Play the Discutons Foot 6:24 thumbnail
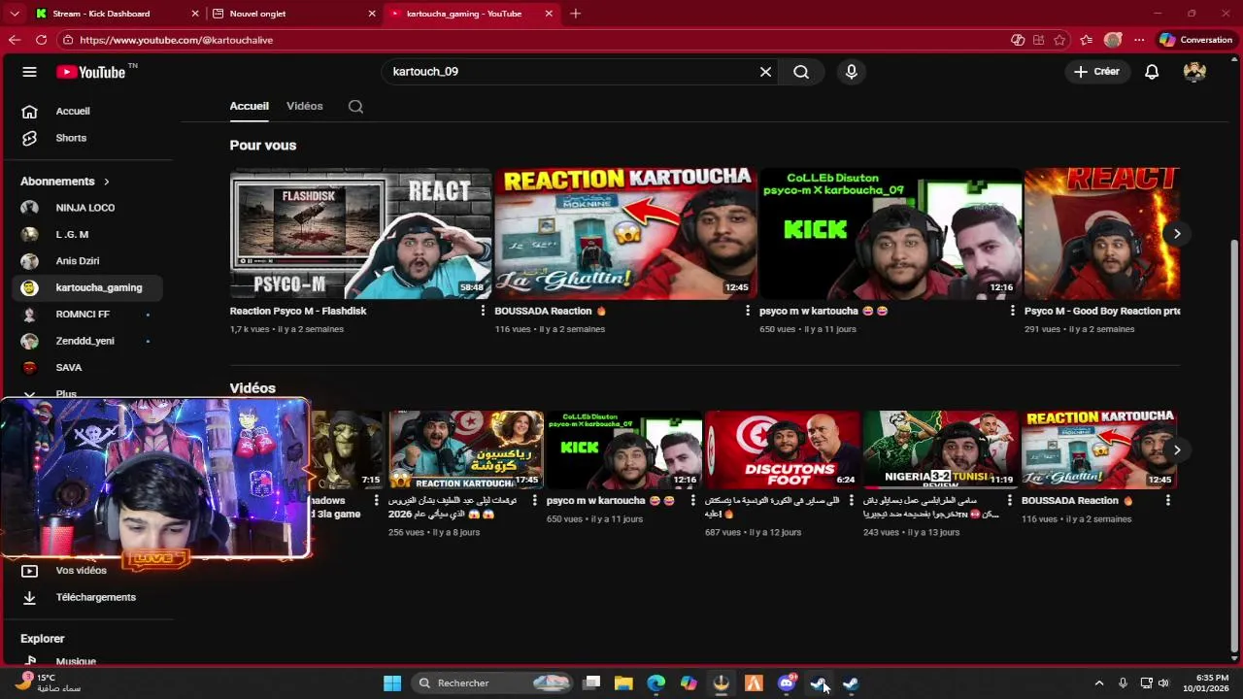The height and width of the screenshot is (699, 1243). click(x=783, y=449)
